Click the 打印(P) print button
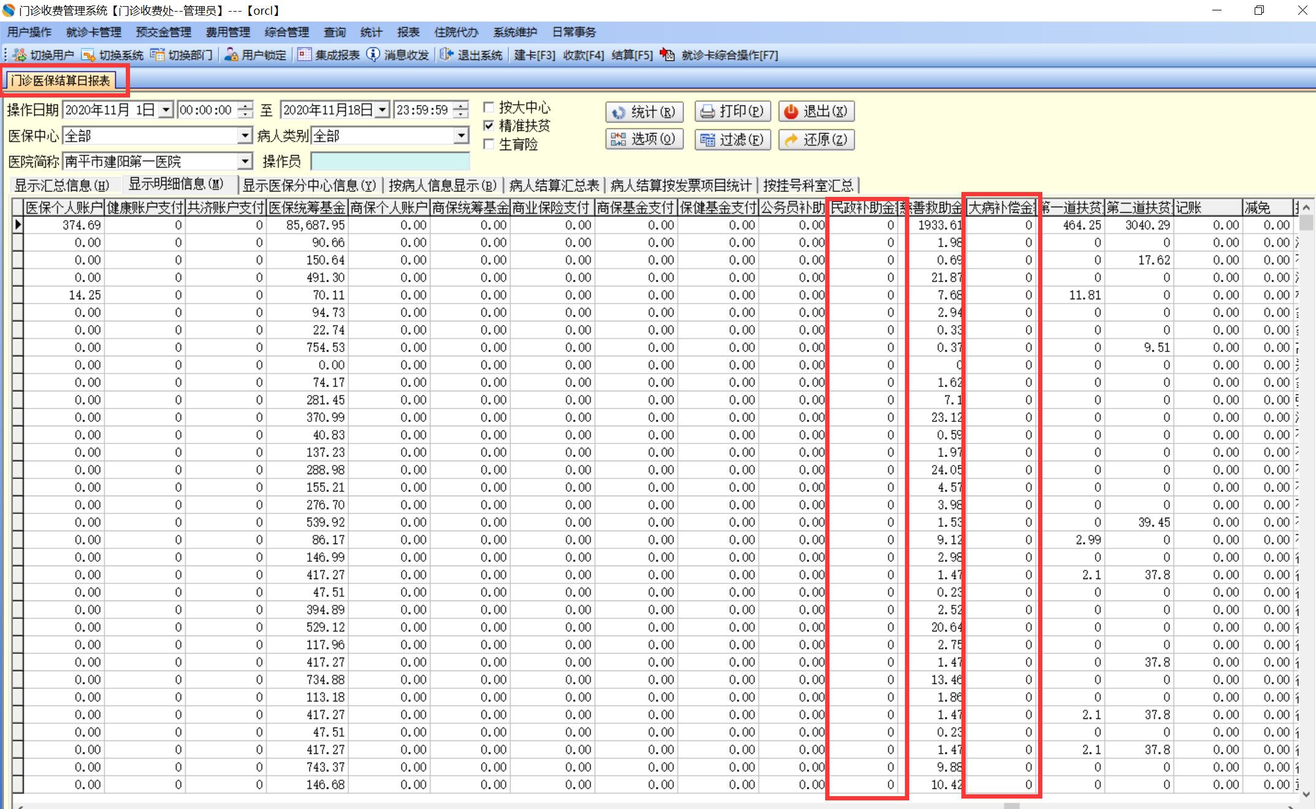Screen dimensions: 1316x809 tap(732, 111)
